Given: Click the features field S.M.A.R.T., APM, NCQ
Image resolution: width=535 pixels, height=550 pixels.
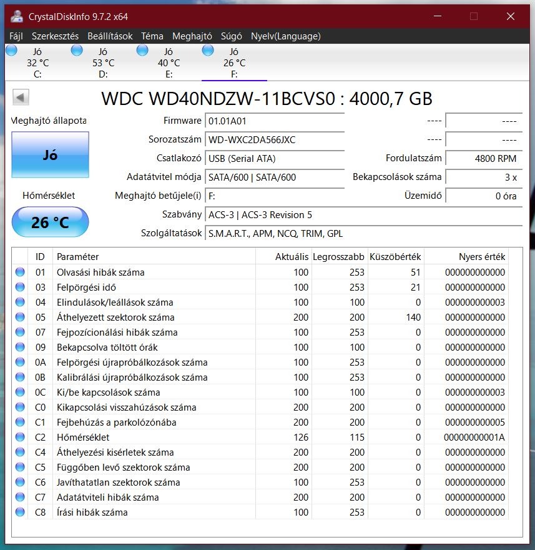Looking at the screenshot, I should click(364, 234).
